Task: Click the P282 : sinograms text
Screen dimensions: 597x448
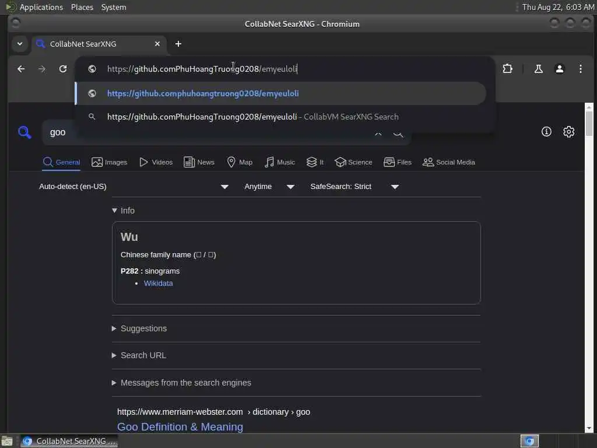Action: [150, 271]
